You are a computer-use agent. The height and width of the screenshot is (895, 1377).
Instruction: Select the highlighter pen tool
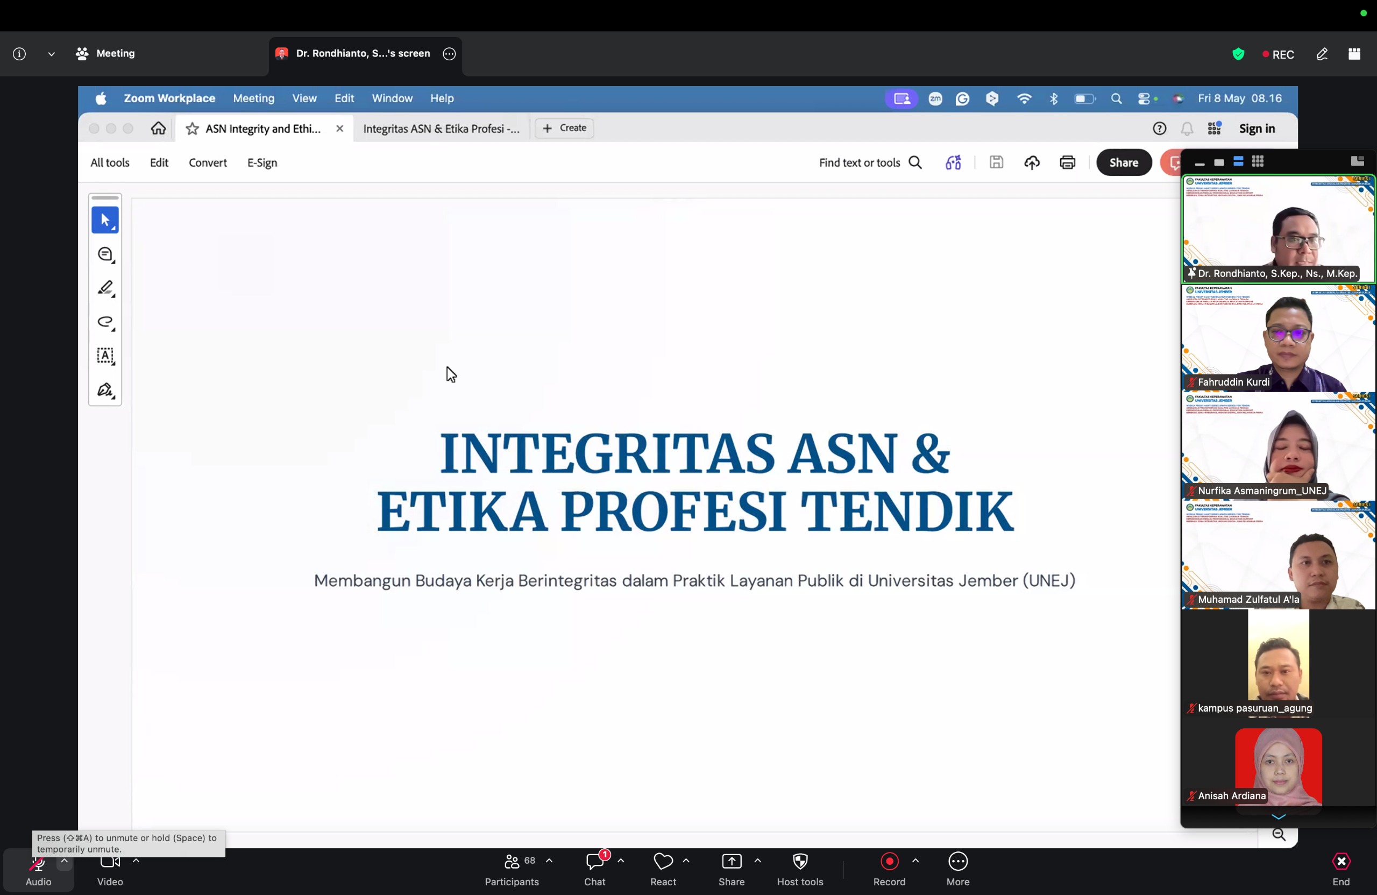tap(105, 288)
